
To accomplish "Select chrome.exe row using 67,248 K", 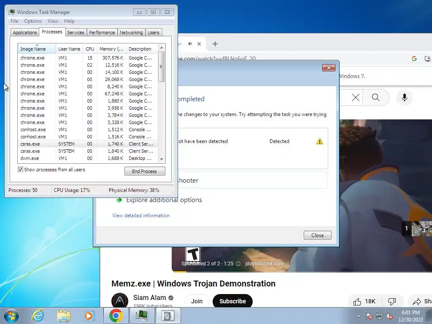I will coord(88,94).
